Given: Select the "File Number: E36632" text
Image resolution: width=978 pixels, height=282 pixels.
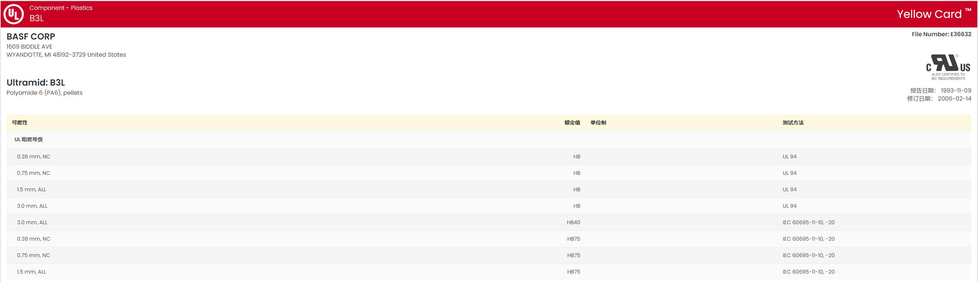Looking at the screenshot, I should click(941, 34).
